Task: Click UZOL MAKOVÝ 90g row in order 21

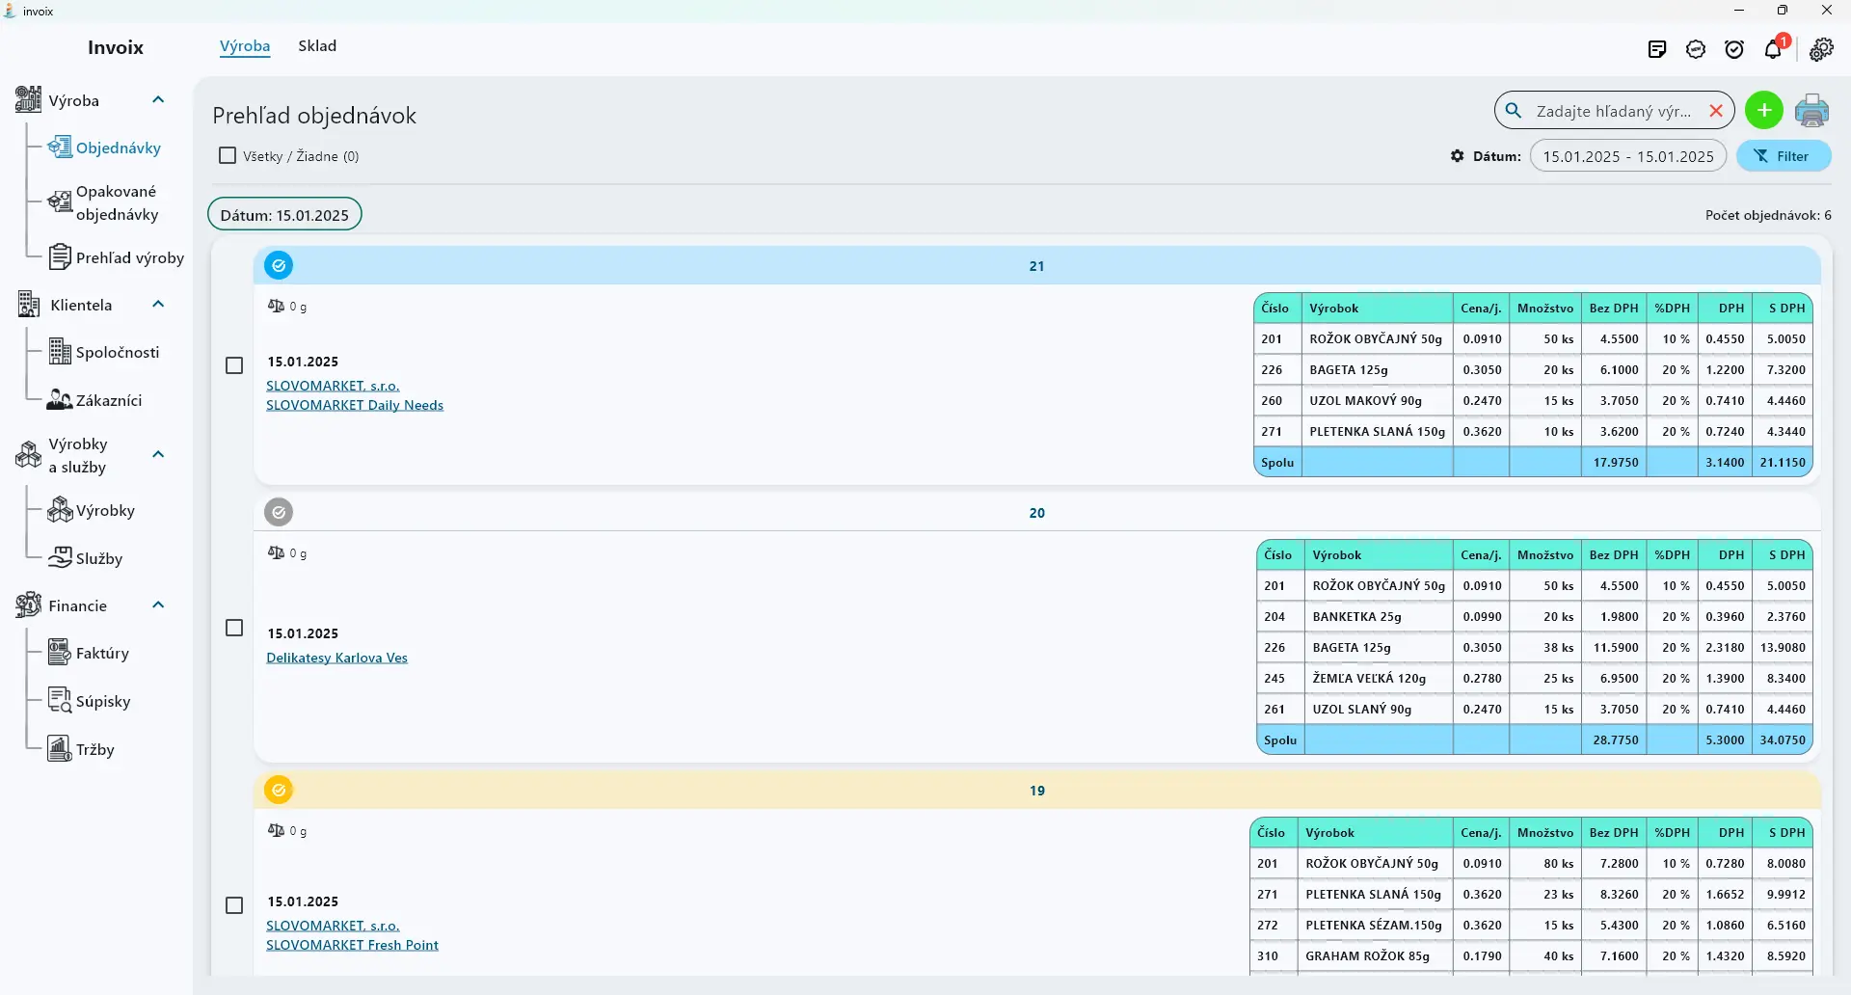Action: point(1533,400)
